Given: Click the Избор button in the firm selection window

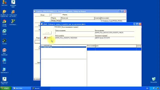Looking at the screenshot, I should [x=42, y=21].
